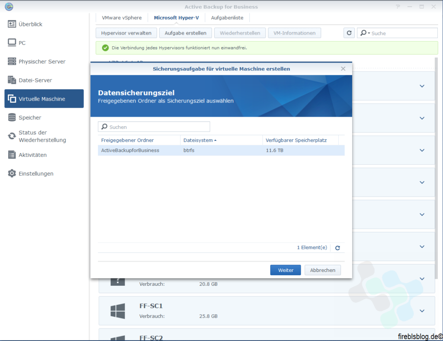Close the Sicherungsaufgabe dialog
The width and height of the screenshot is (443, 341).
[343, 69]
